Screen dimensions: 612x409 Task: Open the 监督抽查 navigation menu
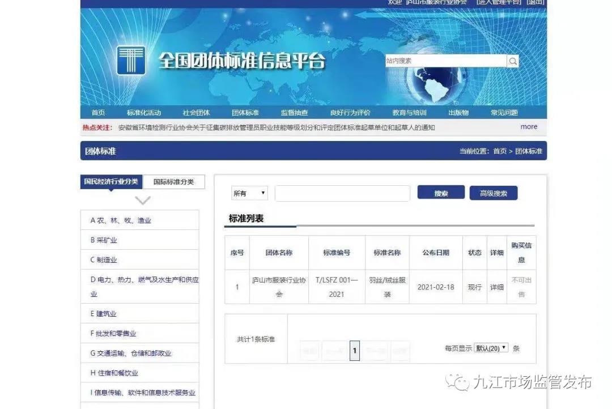click(x=295, y=113)
